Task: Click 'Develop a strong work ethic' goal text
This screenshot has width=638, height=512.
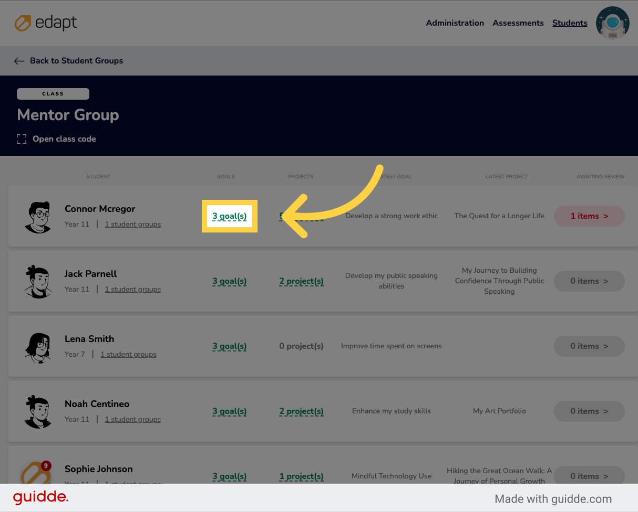Action: [x=392, y=216]
